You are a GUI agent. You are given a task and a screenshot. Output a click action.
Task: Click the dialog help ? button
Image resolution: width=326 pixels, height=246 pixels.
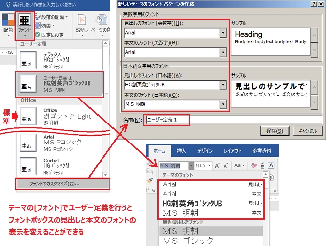click(314, 4)
